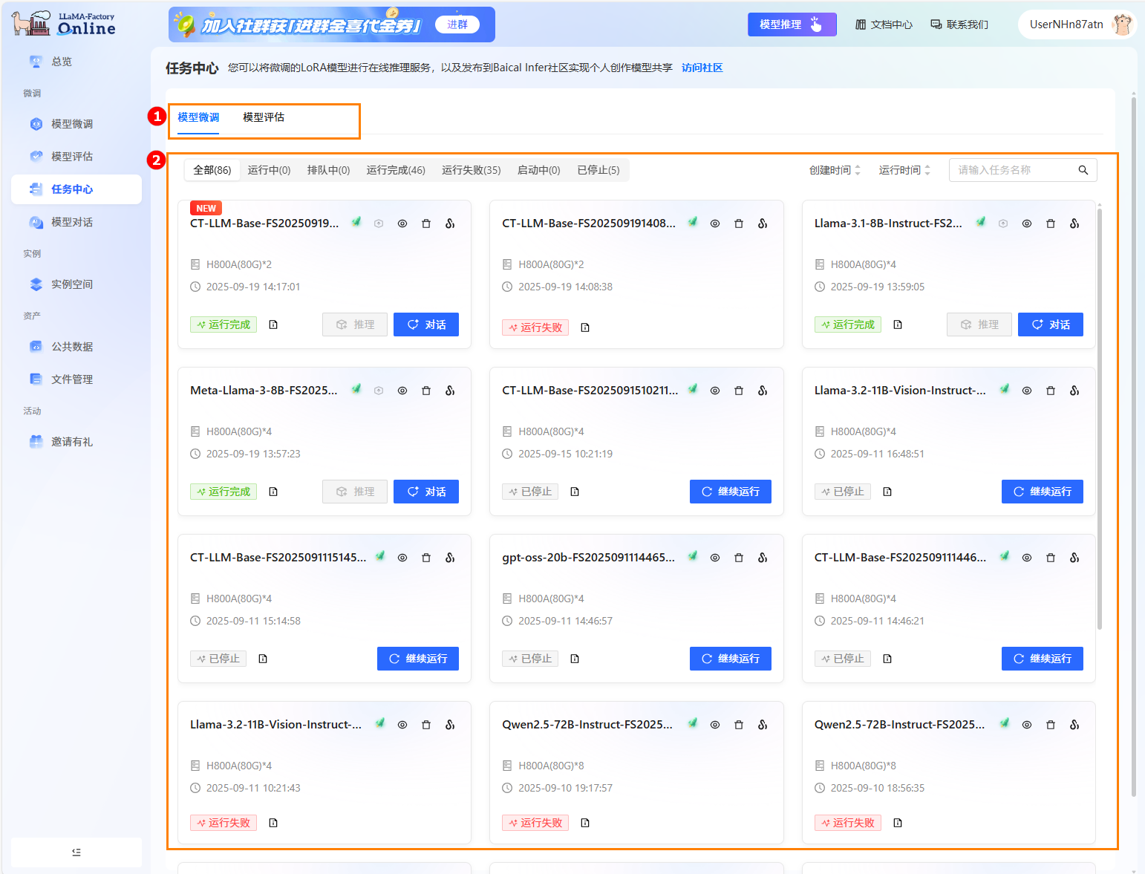Open the 访问社区 link
Screen dimensions: 1145x874
pos(702,68)
